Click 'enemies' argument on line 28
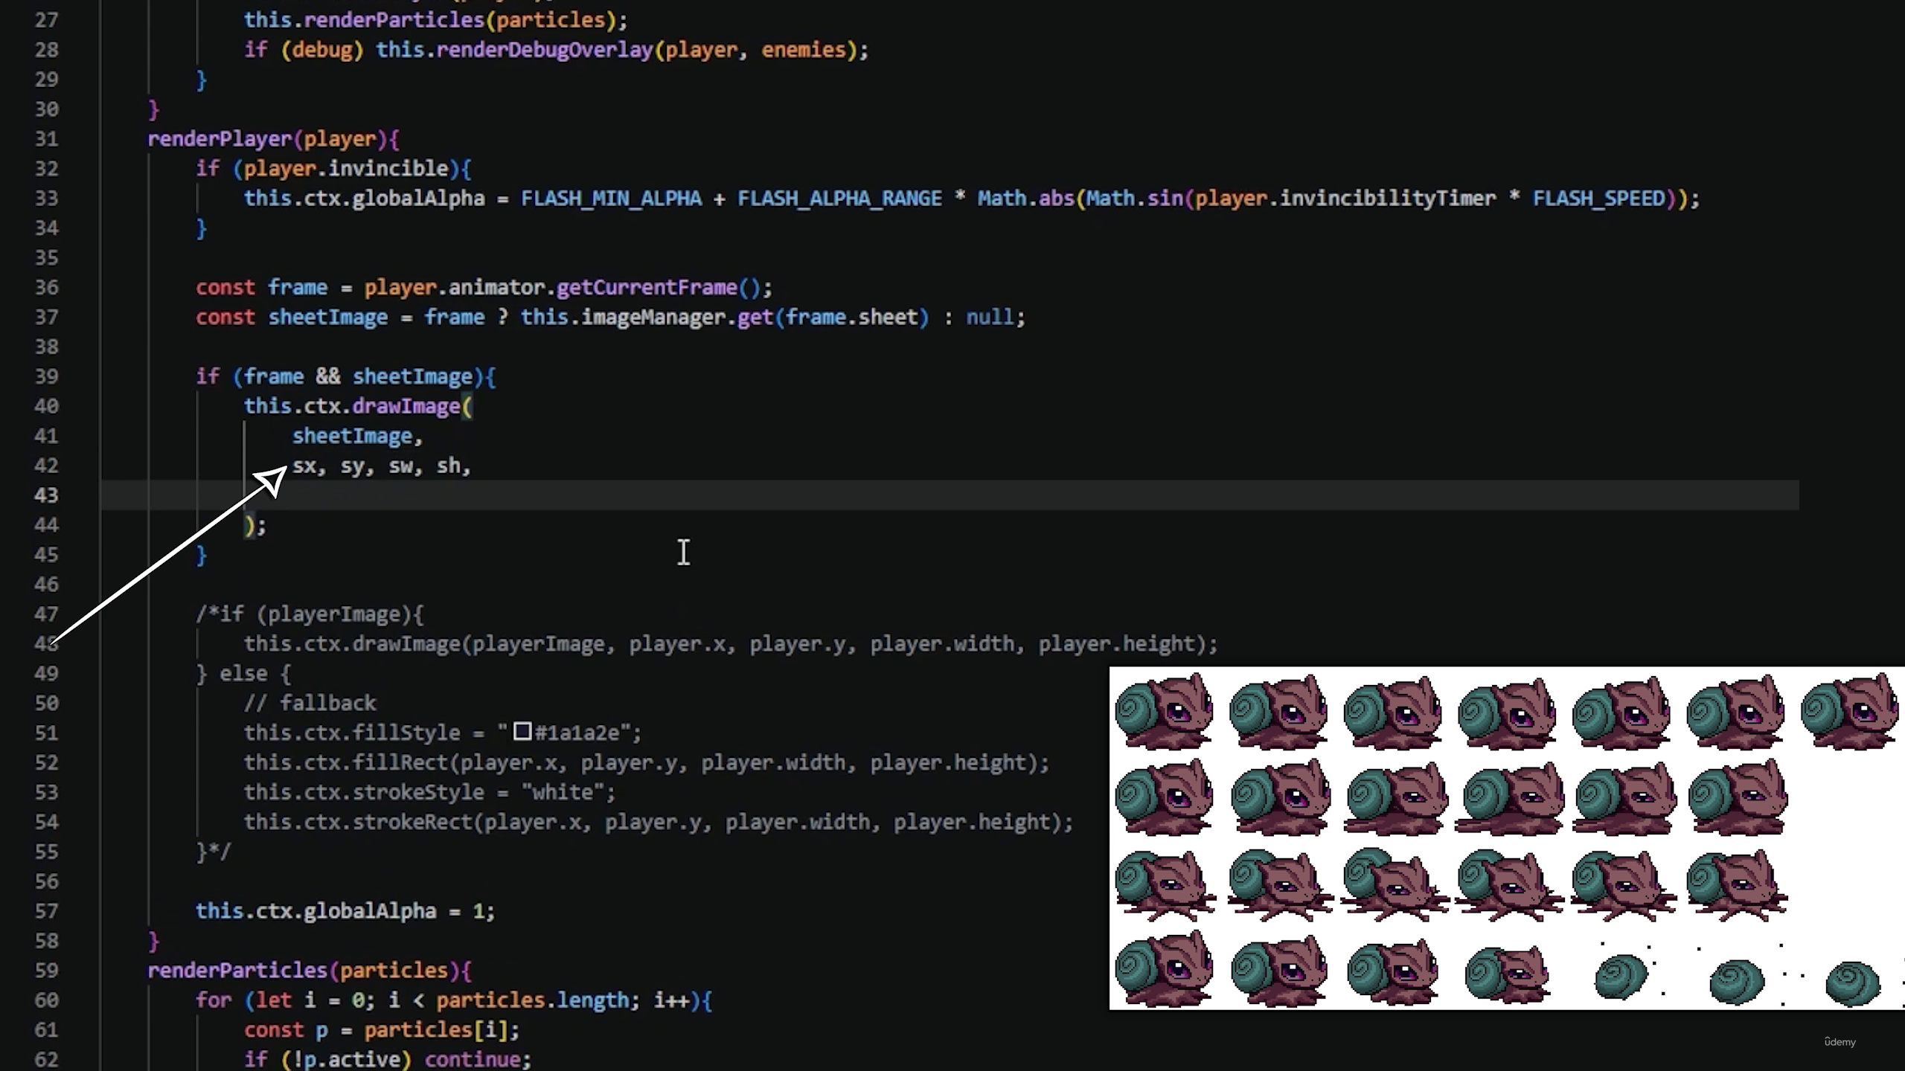Viewport: 1905px width, 1071px height. 804,50
